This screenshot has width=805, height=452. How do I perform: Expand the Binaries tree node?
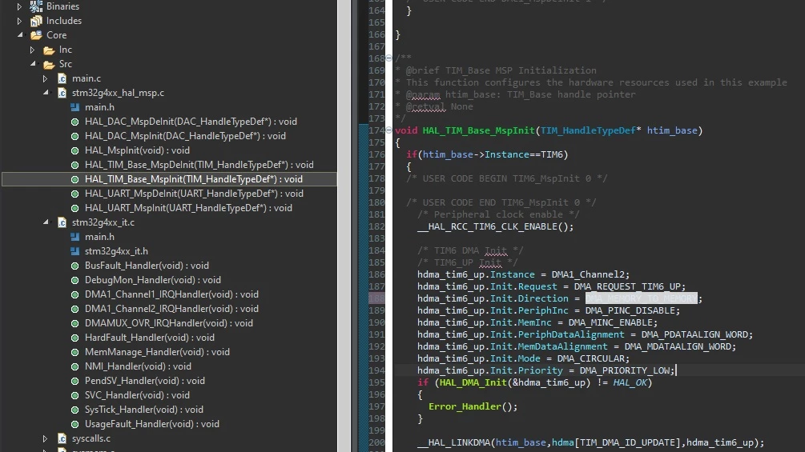click(19, 6)
